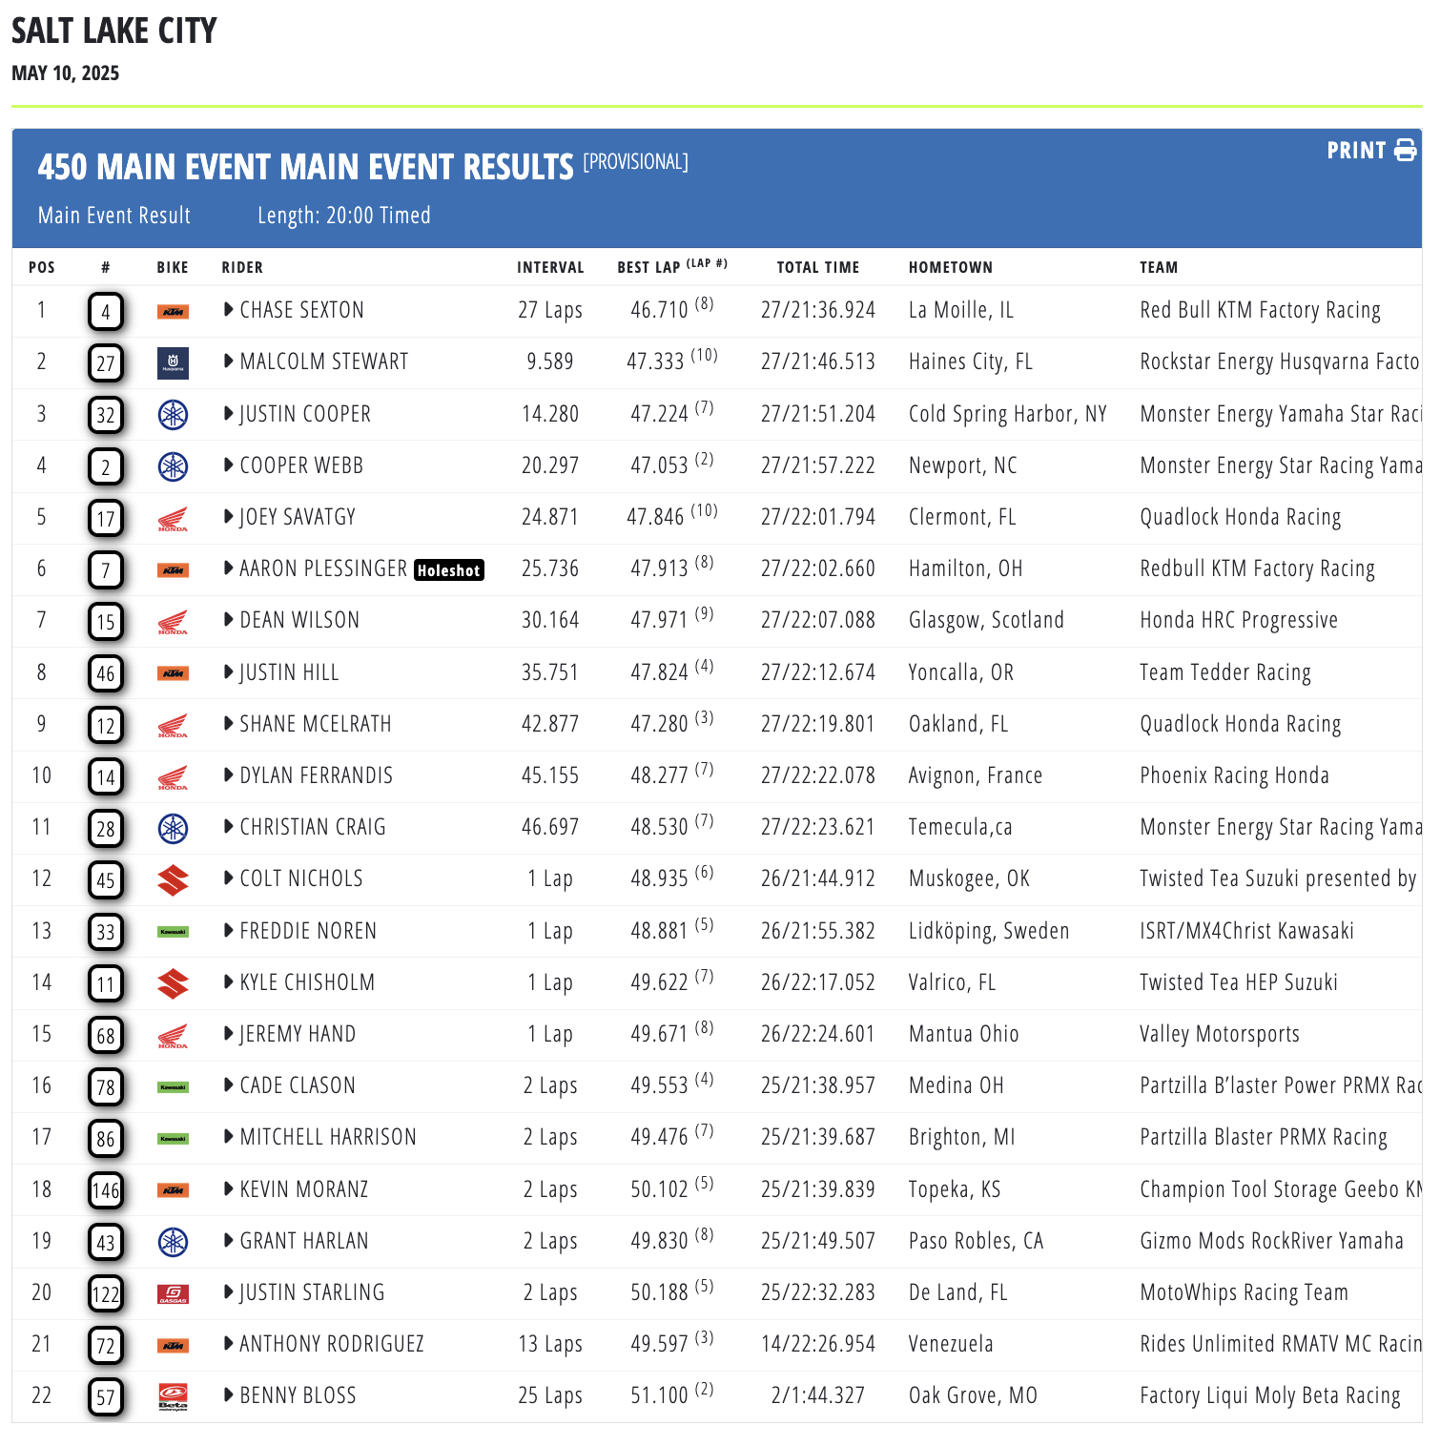Expand Justin Cooper row triangle

point(229,413)
